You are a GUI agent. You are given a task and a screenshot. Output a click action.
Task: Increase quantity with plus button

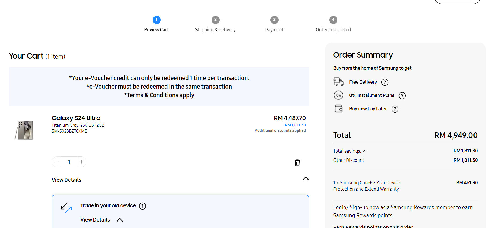coord(82,162)
